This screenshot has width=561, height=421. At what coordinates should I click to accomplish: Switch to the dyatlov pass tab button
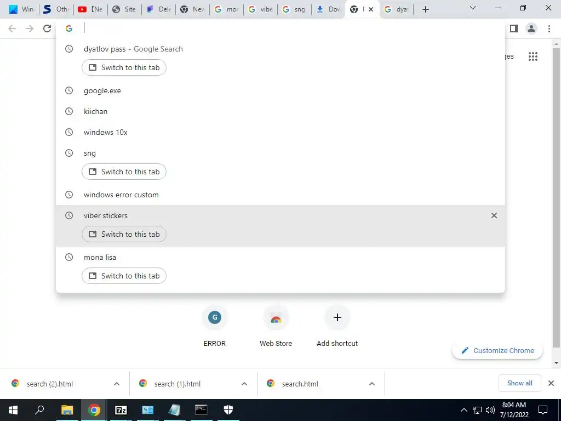(124, 67)
